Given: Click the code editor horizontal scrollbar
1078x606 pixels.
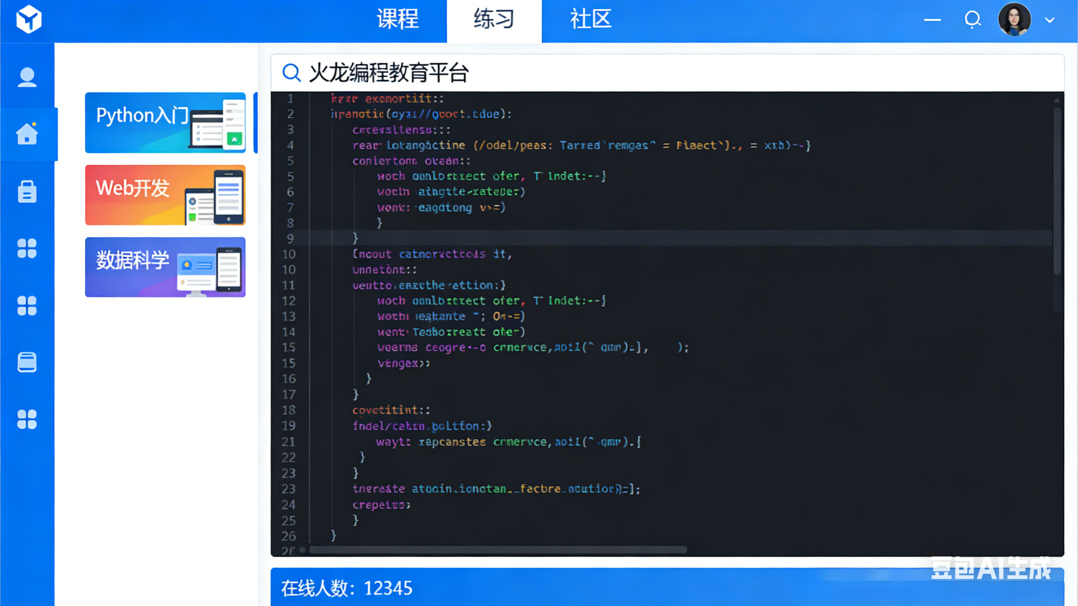Looking at the screenshot, I should point(498,550).
